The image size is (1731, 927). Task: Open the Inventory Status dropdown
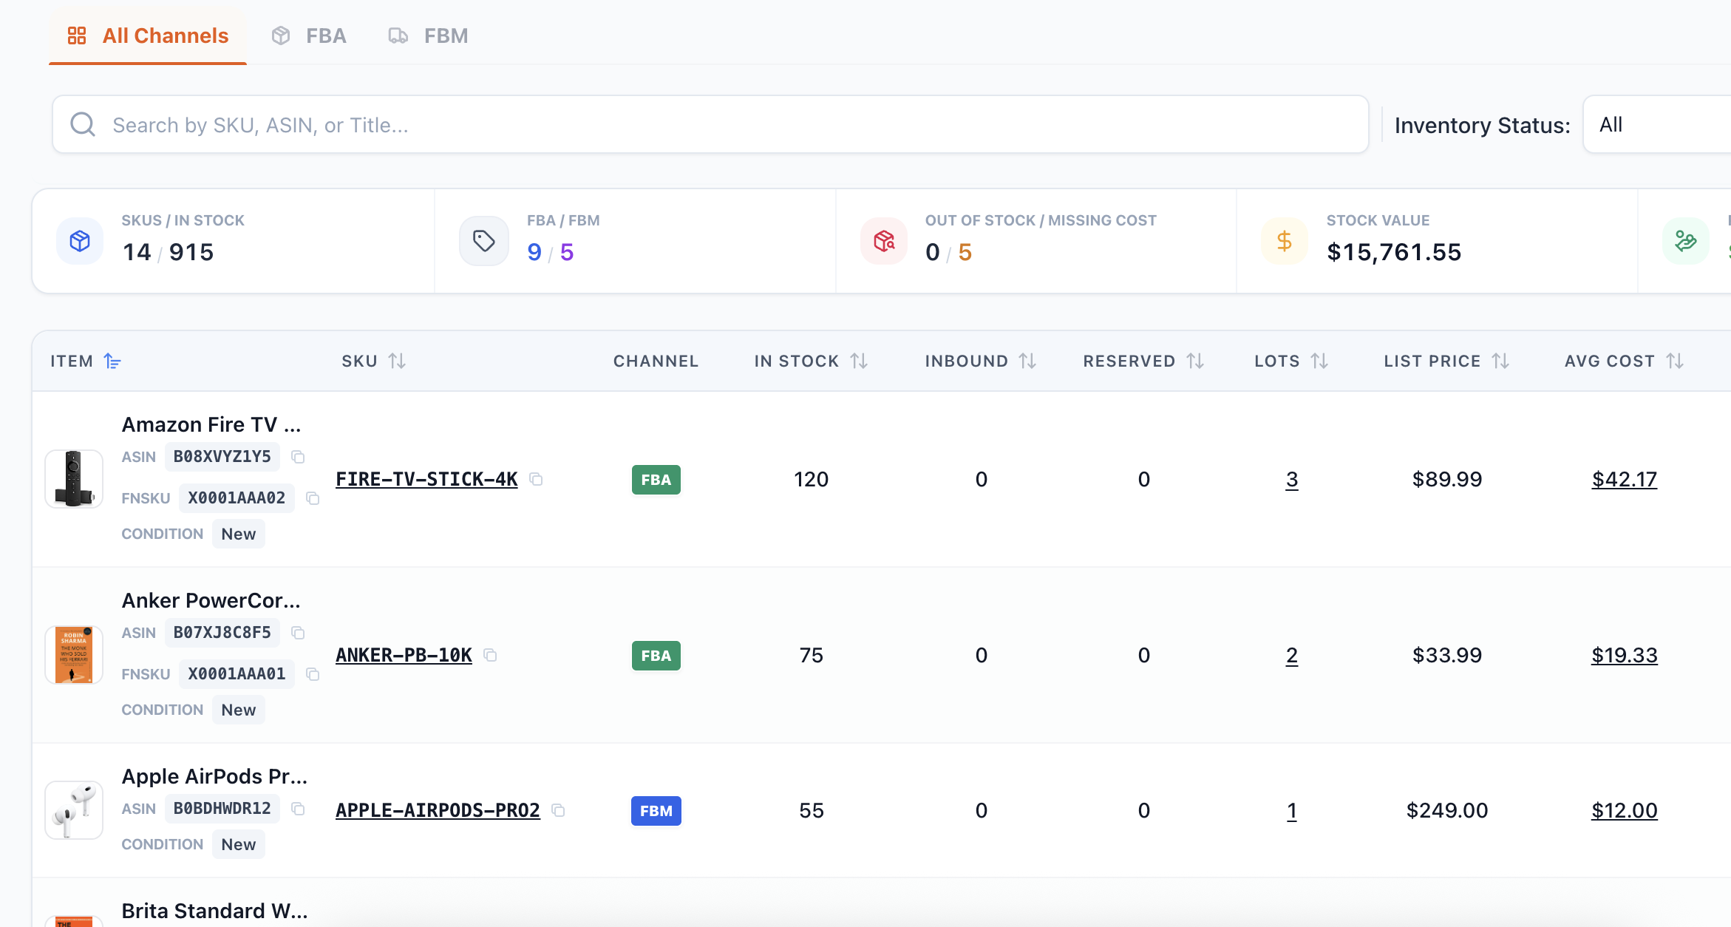[x=1656, y=125]
